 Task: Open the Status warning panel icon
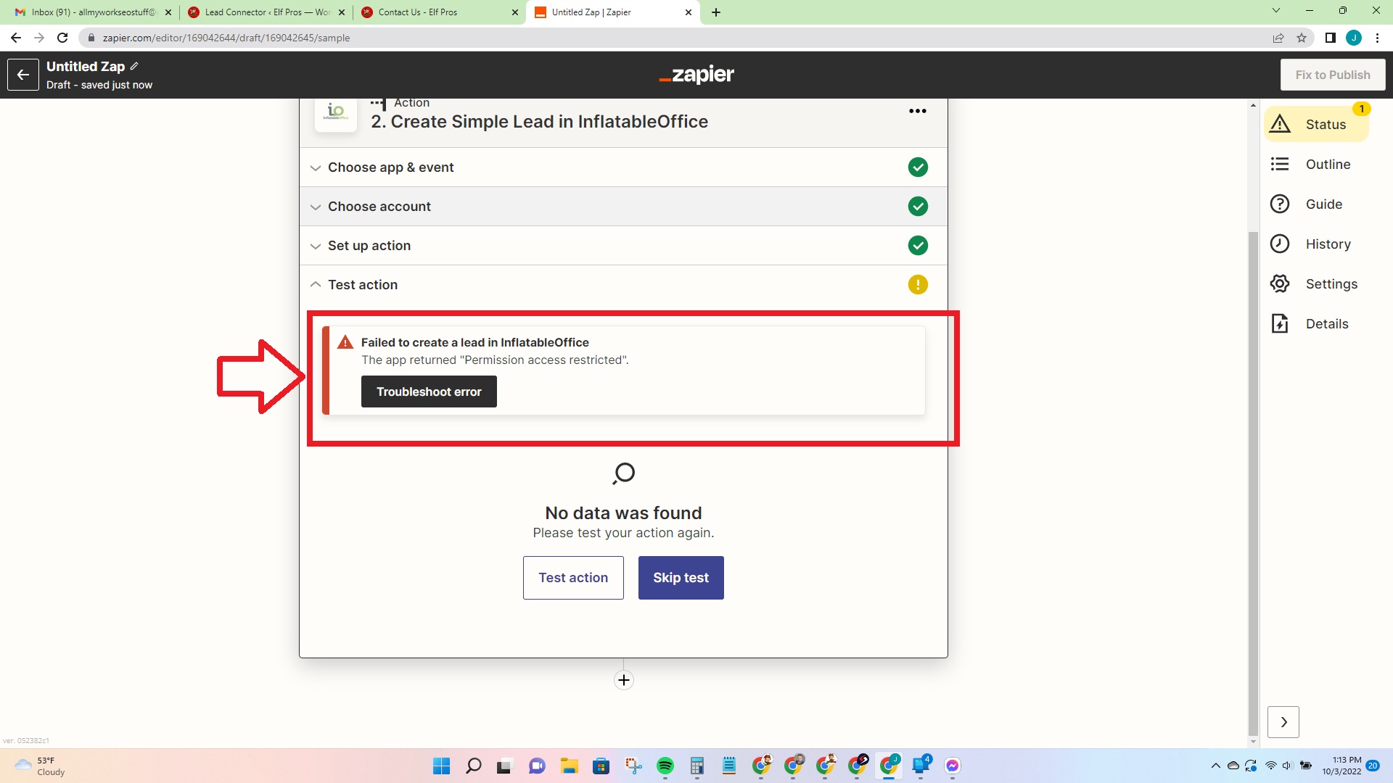[x=1280, y=124]
